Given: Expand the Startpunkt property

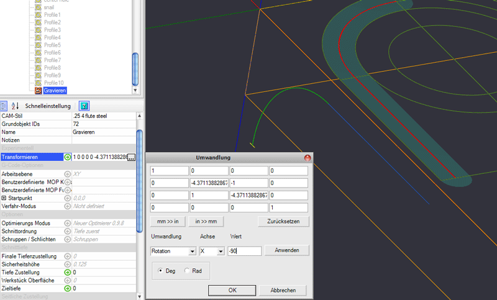Looking at the screenshot, I should [x=4, y=198].
